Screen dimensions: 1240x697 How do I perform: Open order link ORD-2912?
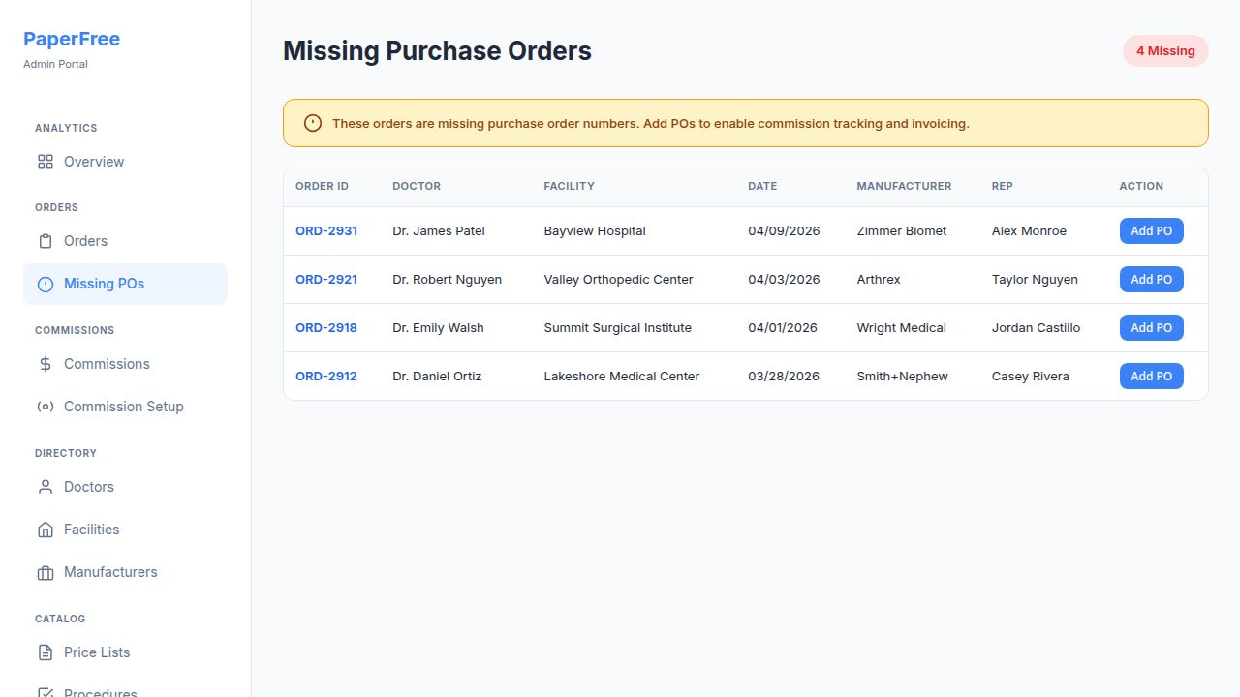(x=326, y=376)
